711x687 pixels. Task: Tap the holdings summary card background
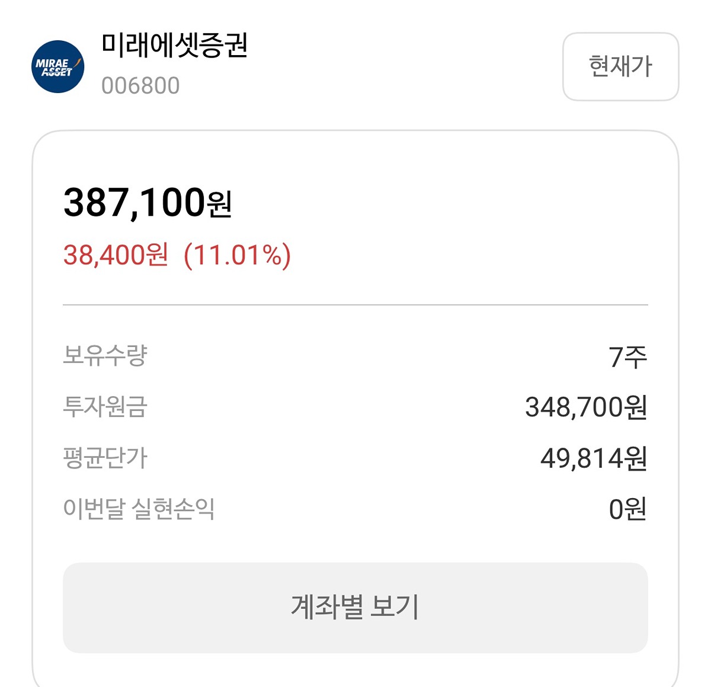[x=355, y=409]
